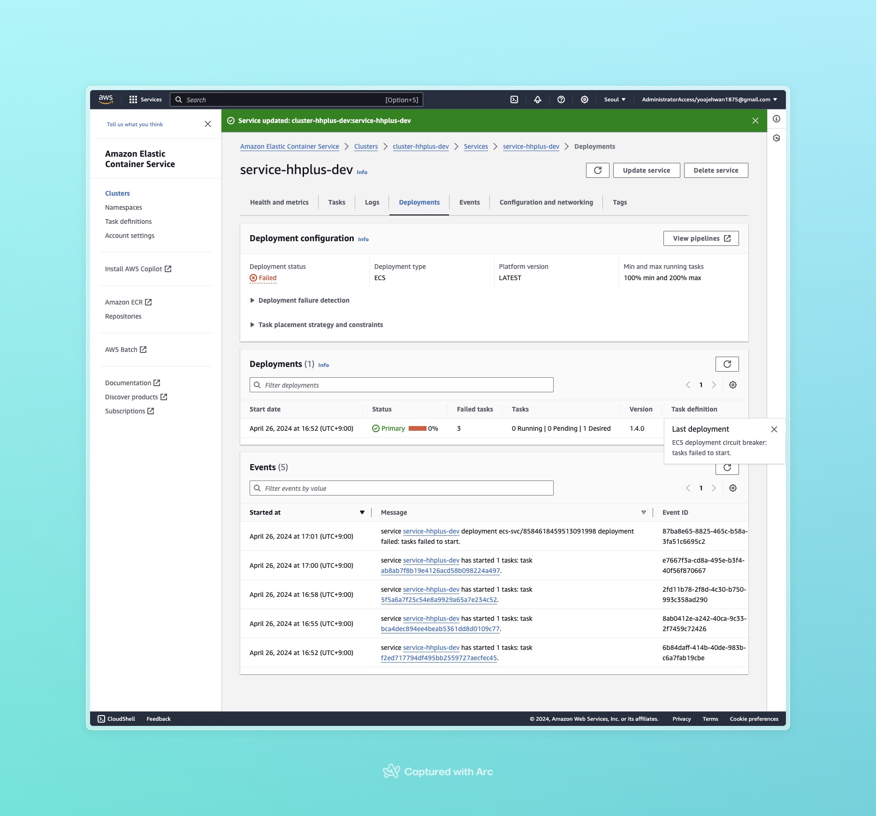Click the Failed deployment status indicator

(263, 278)
